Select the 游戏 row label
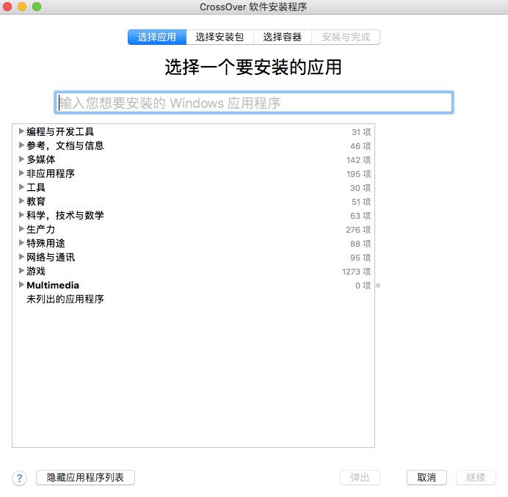This screenshot has height=497, width=508. [36, 271]
